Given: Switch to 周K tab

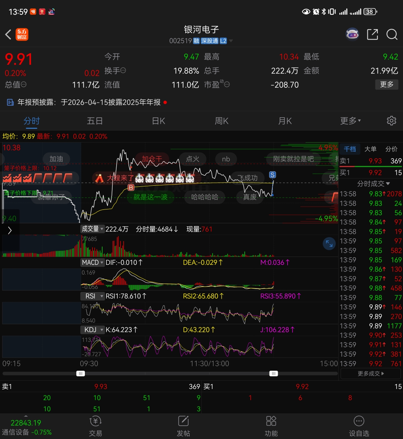Looking at the screenshot, I should (222, 121).
